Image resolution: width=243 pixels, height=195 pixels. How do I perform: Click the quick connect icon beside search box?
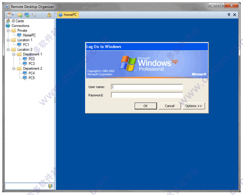(50, 186)
